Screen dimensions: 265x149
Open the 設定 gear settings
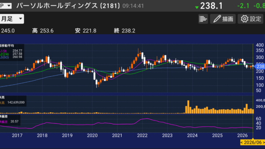pos(251,19)
